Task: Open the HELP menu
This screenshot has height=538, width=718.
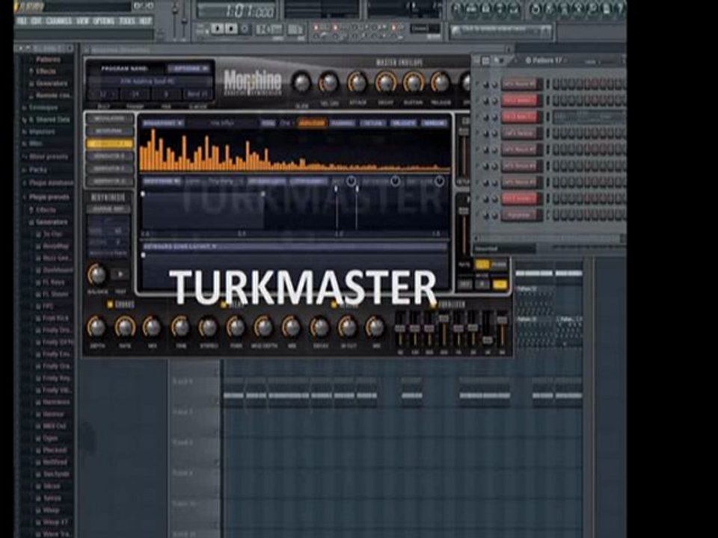Action: [145, 21]
